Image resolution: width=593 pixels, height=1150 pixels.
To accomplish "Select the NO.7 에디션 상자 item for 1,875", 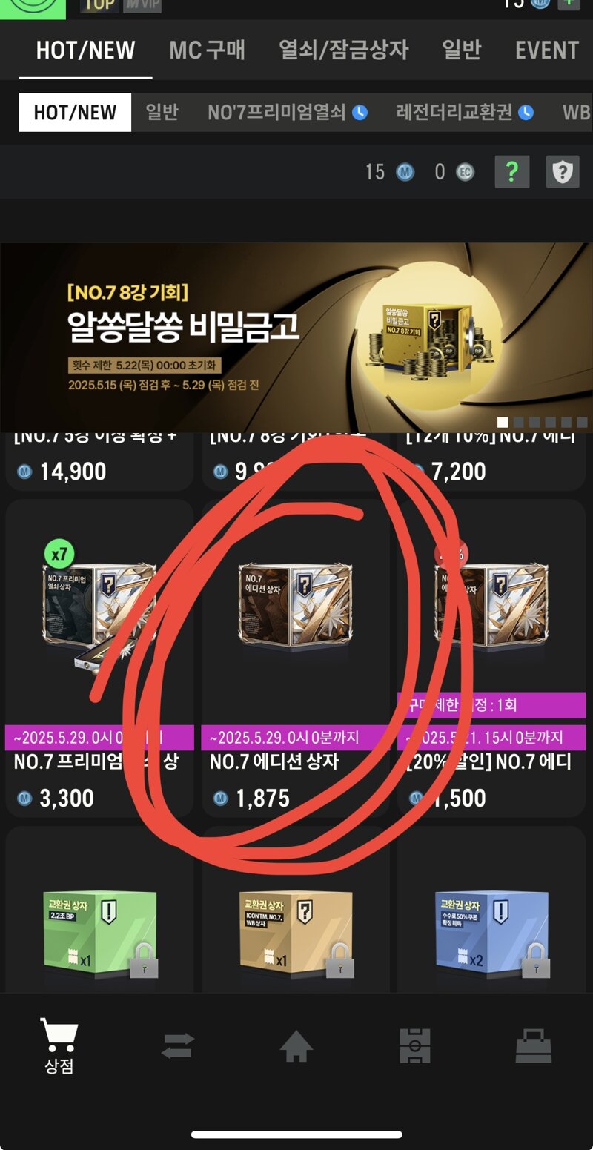I will coord(295,659).
